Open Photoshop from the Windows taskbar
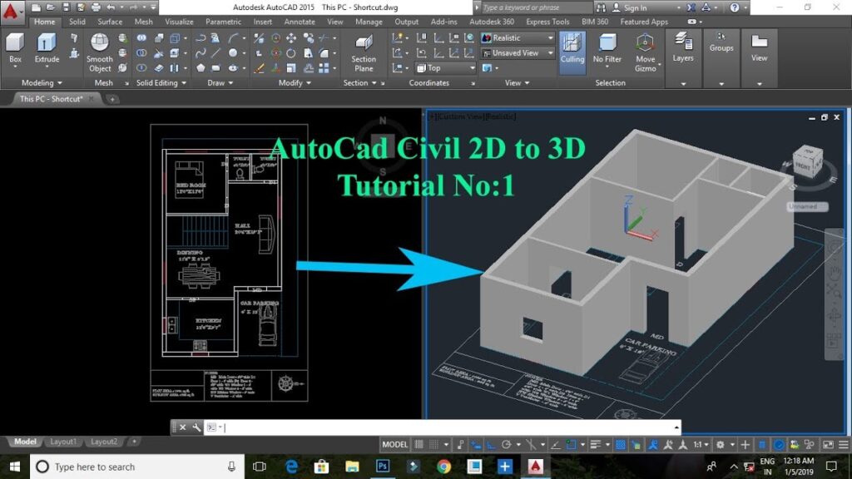The image size is (852, 479). click(x=384, y=467)
